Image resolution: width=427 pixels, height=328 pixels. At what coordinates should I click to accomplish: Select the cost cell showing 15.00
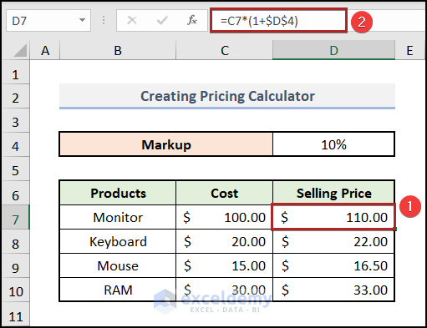(x=225, y=265)
